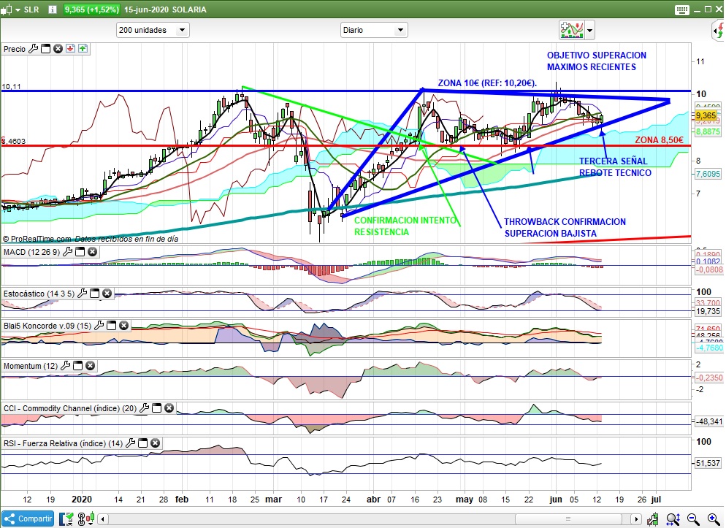Click the Compartir share button
The image size is (726, 528).
(28, 519)
